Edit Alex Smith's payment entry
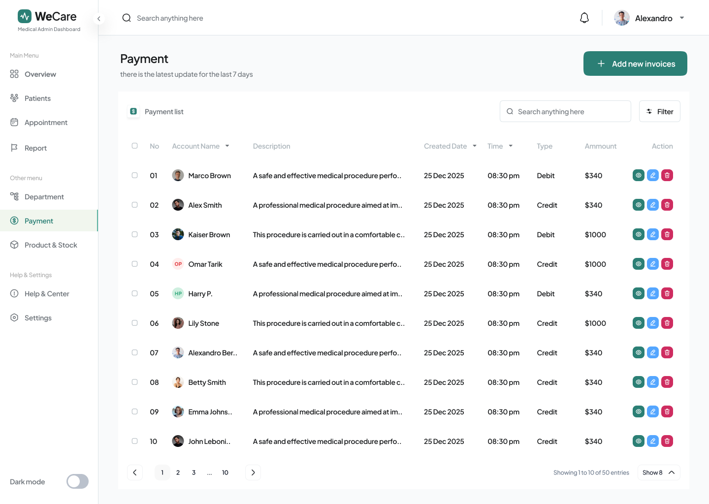Image resolution: width=709 pixels, height=504 pixels. point(652,205)
